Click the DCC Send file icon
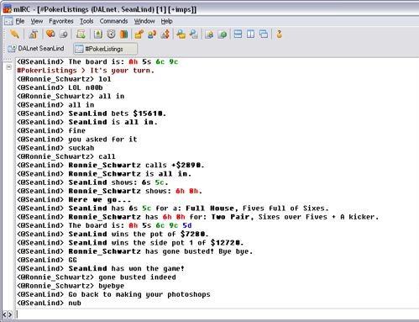419x322 pixels. coord(139,34)
